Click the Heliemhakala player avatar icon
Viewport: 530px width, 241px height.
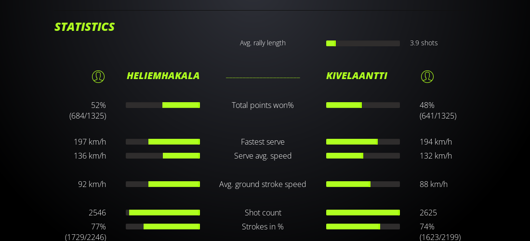tap(98, 77)
